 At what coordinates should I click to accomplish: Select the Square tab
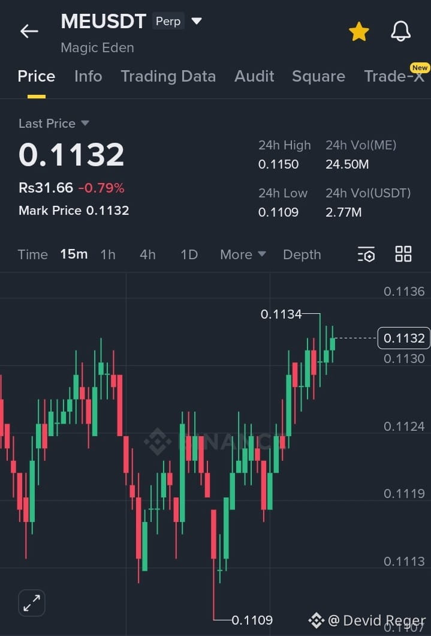pyautogui.click(x=318, y=76)
